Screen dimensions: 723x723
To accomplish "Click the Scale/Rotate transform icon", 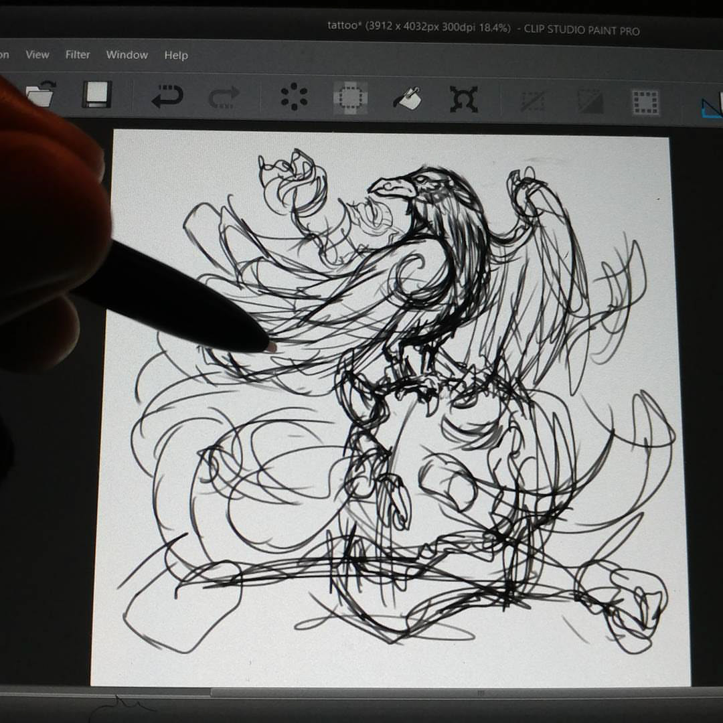I will (x=464, y=99).
